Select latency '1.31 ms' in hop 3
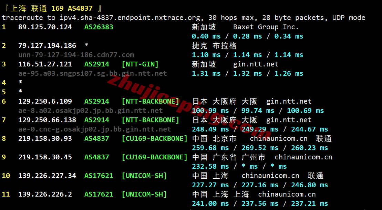The image size is (382, 210). click(206, 73)
